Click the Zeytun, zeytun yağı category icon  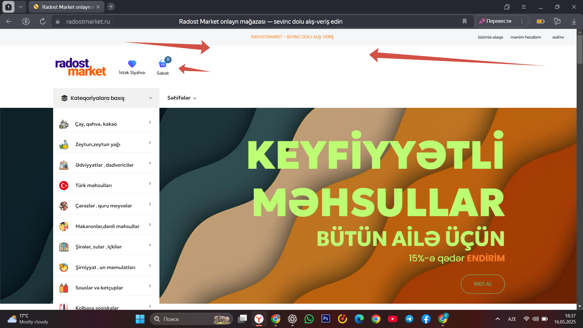tap(64, 145)
